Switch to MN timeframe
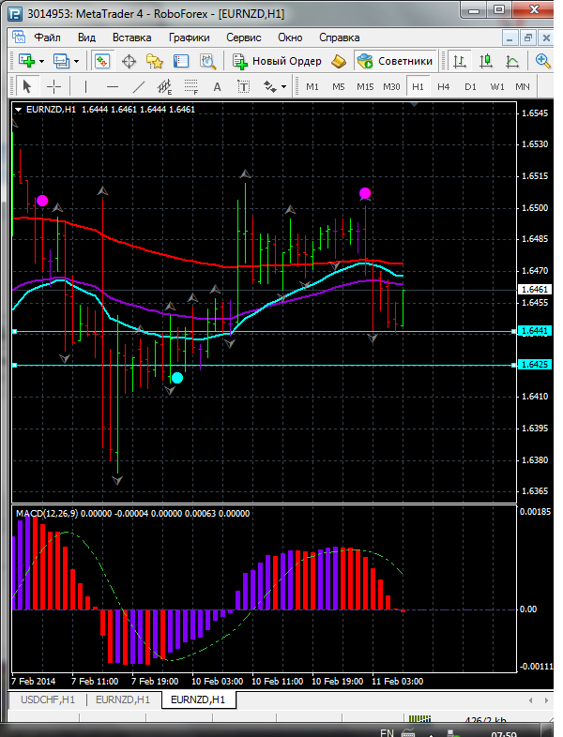563x737 pixels. [x=523, y=87]
